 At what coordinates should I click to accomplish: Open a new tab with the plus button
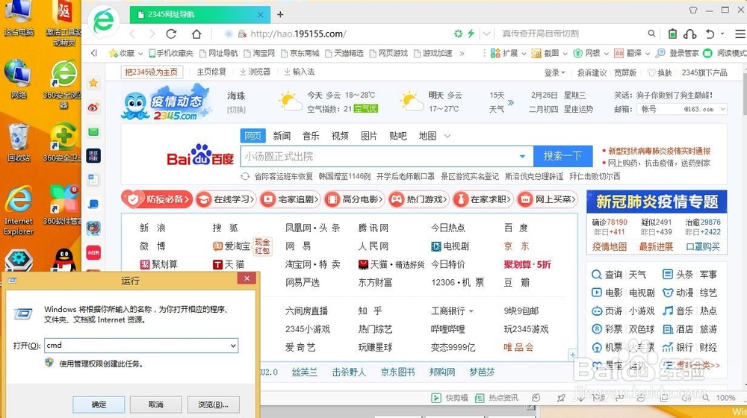click(280, 14)
